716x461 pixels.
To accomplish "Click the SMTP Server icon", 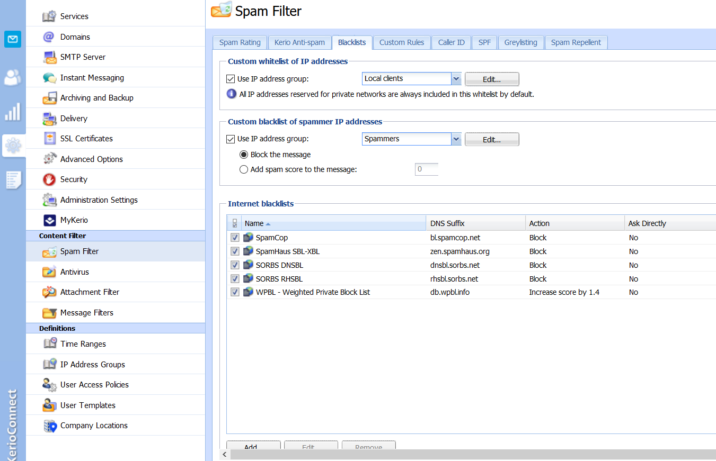I will [x=50, y=57].
